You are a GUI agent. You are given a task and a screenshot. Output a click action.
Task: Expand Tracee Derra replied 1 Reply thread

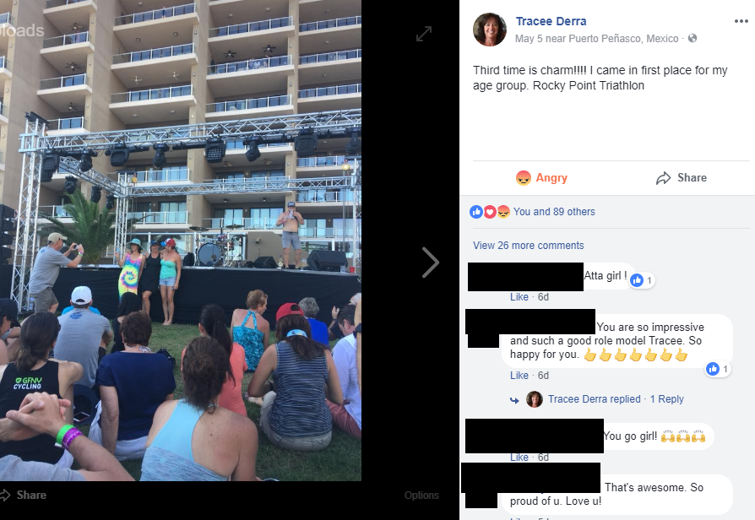tap(616, 399)
